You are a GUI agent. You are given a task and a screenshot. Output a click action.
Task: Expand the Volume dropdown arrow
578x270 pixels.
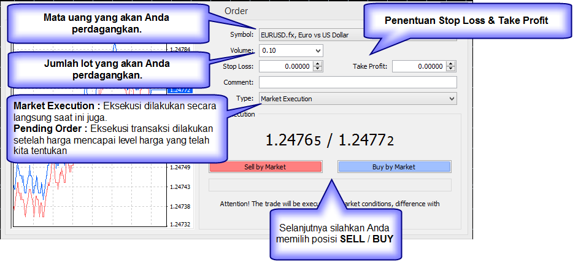[x=318, y=50]
